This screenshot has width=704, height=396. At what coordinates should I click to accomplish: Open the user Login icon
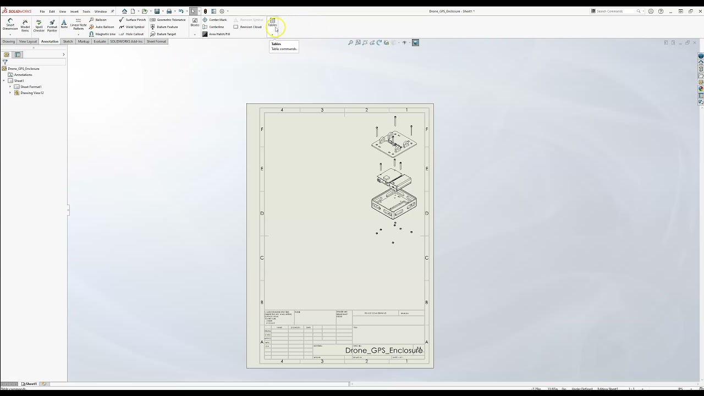pyautogui.click(x=651, y=11)
